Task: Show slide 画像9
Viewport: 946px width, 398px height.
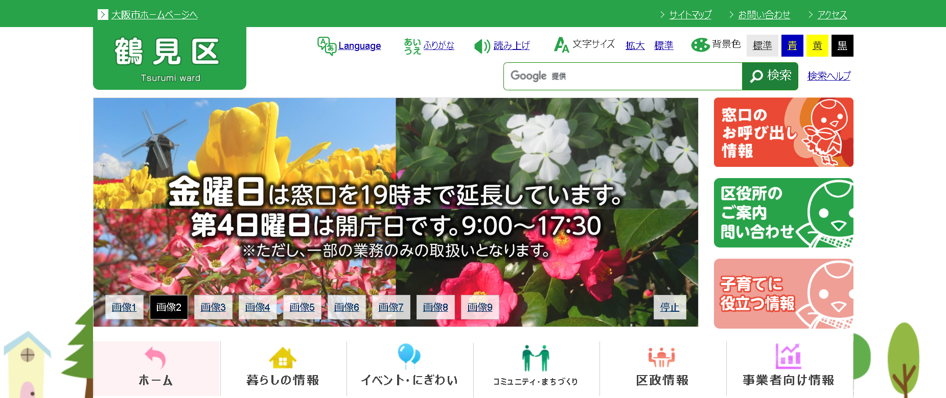Action: [x=480, y=307]
